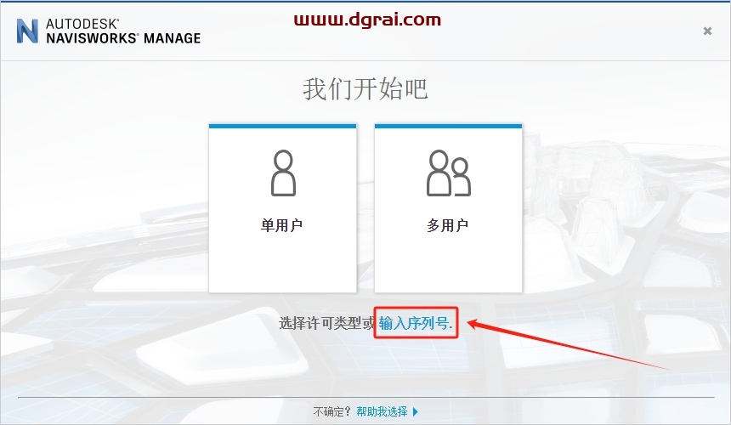Screen dimensions: 731x425
Task: Click the 帮助我选择 help link
Action: (382, 411)
